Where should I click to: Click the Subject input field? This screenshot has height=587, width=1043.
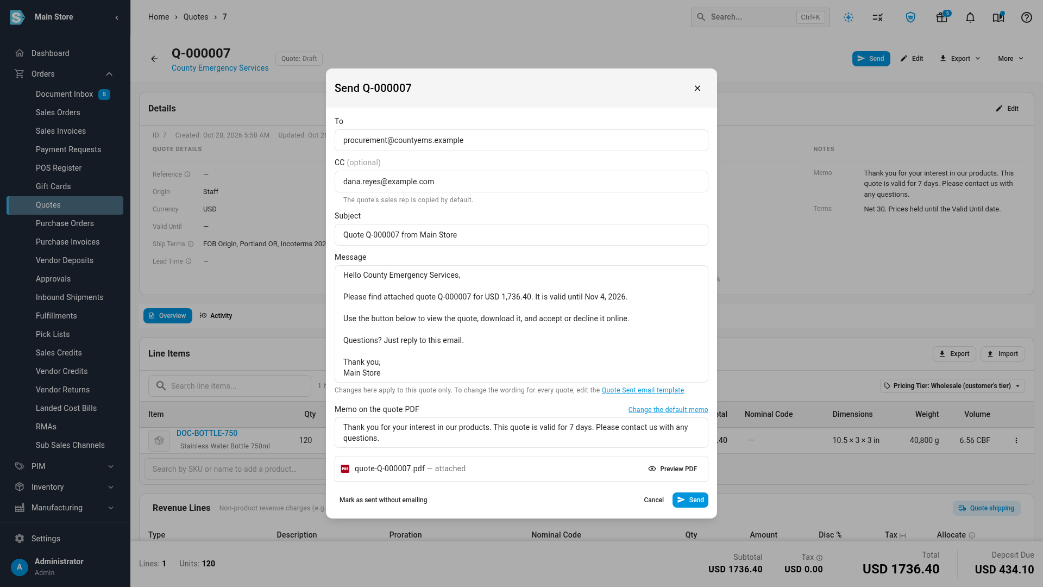521,235
